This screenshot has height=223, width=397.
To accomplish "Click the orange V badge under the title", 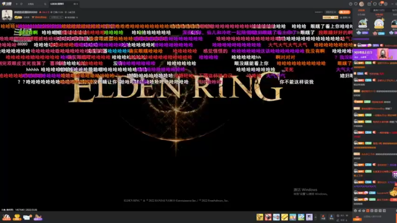I will [40, 17].
